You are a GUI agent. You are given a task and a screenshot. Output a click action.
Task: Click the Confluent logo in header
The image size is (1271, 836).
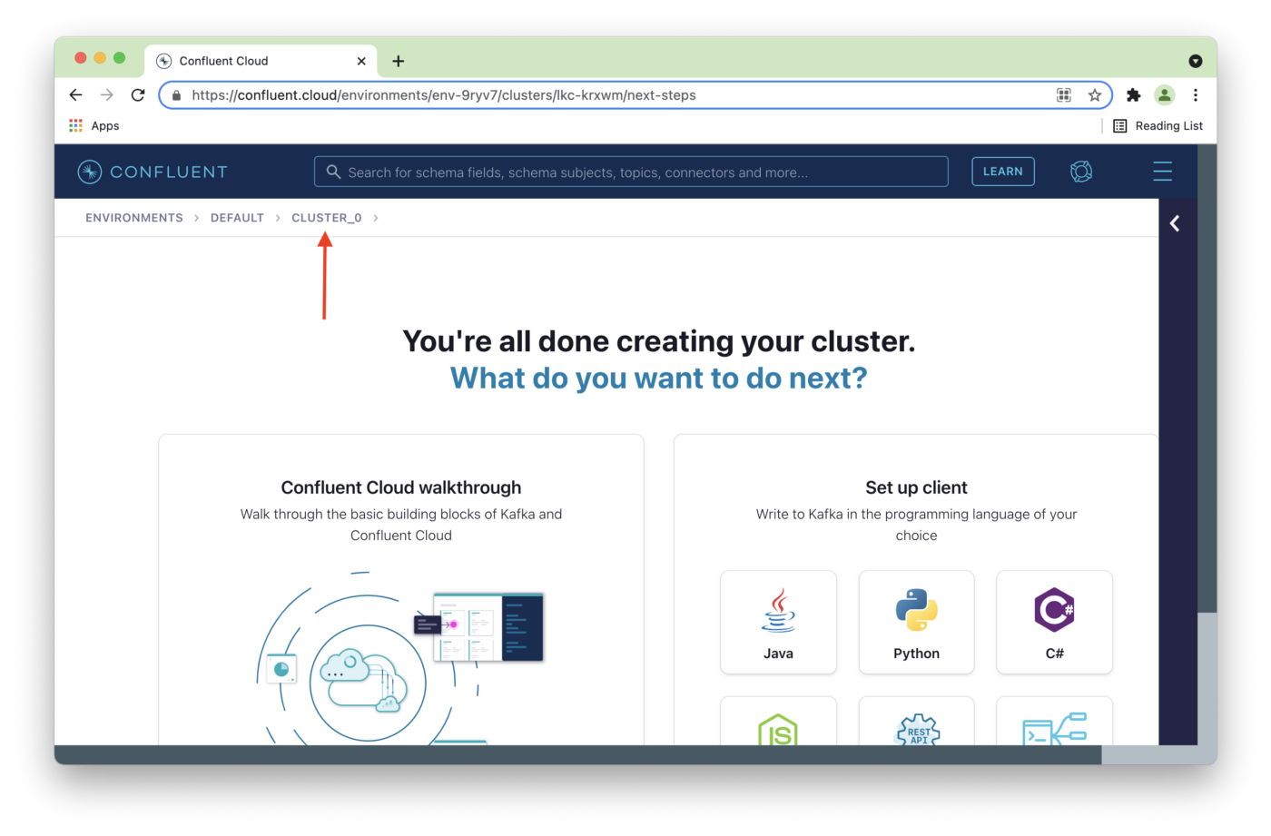coord(153,172)
